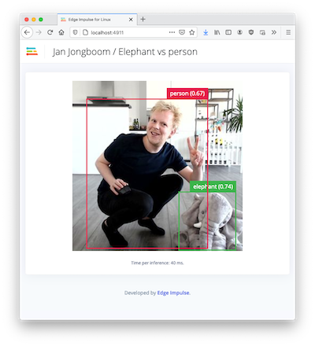Viewport: 315px width, 346px height.
Task: Click the forward navigation arrow
Action: pos(39,32)
